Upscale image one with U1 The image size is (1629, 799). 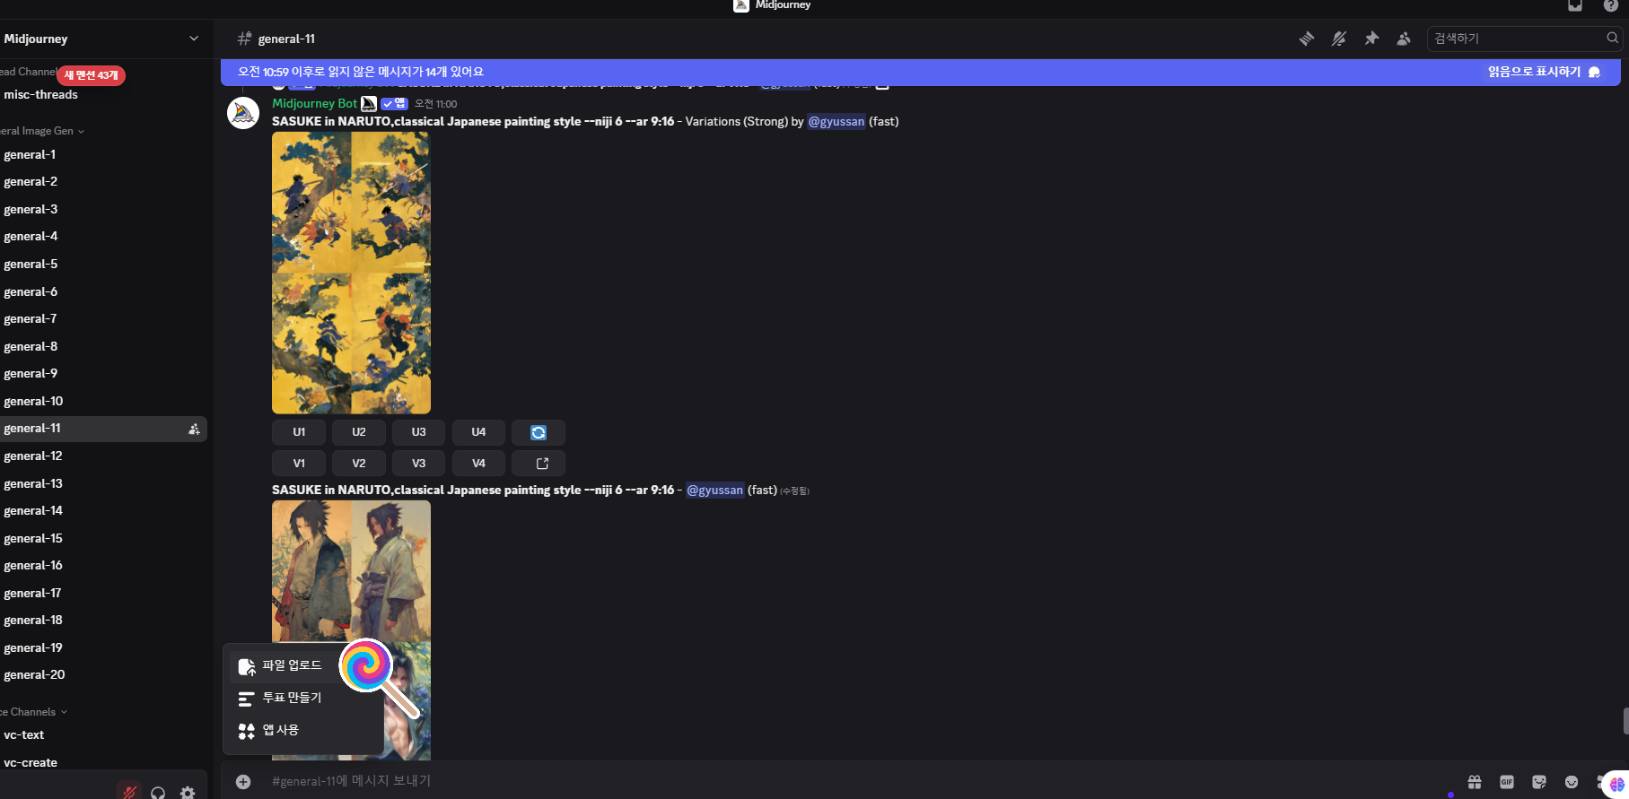299,432
